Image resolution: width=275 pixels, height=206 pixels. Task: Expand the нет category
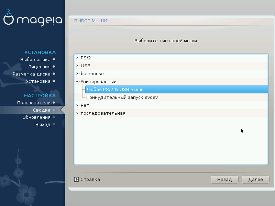(77, 105)
